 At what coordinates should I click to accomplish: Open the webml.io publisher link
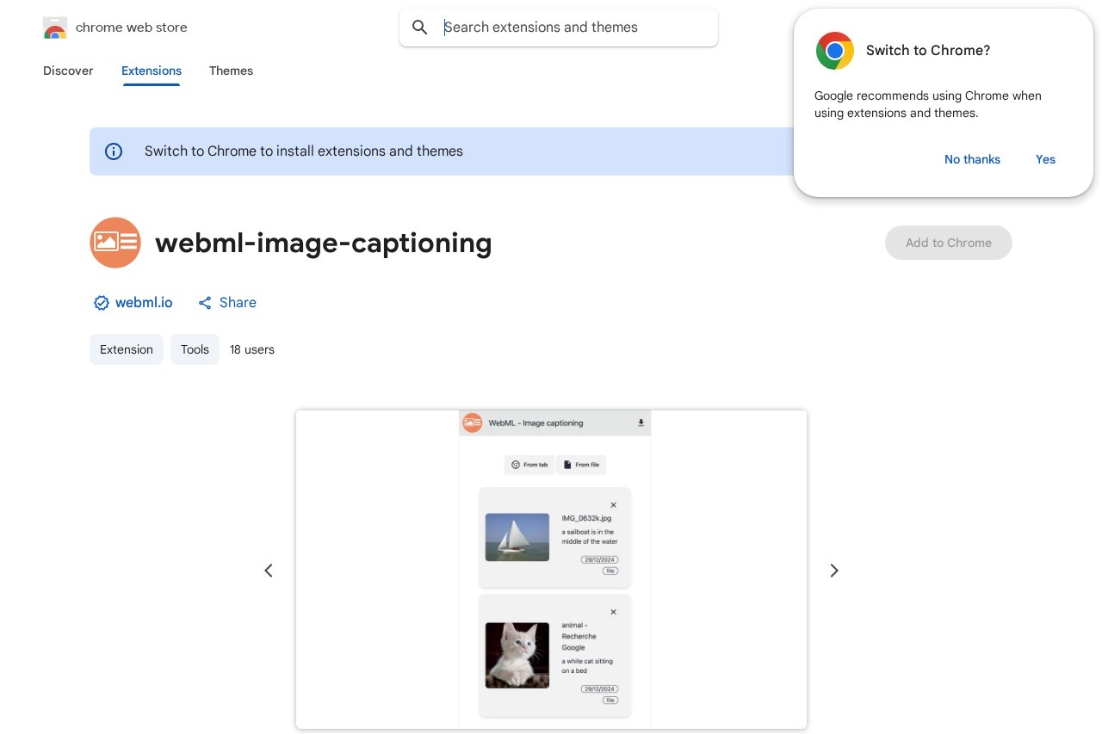pos(144,303)
